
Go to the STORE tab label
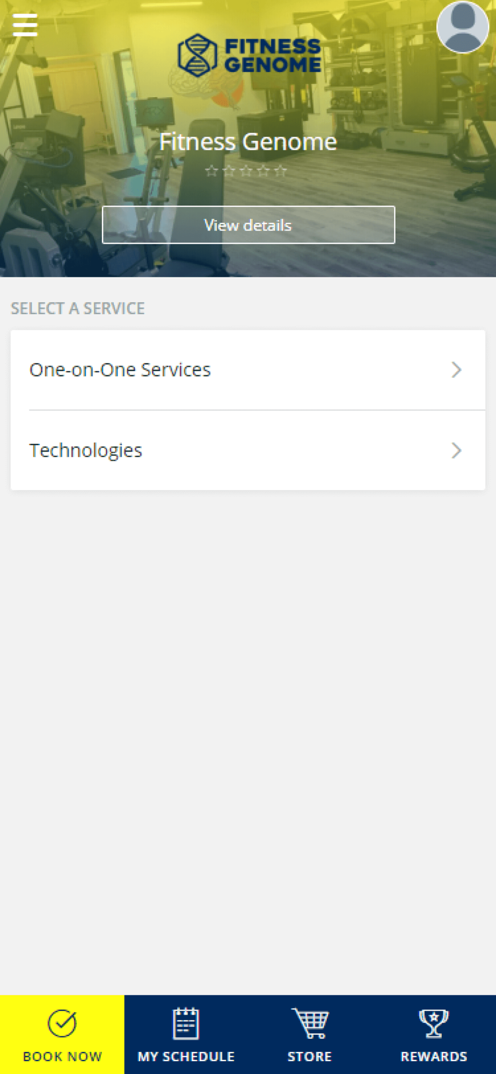click(x=310, y=1056)
